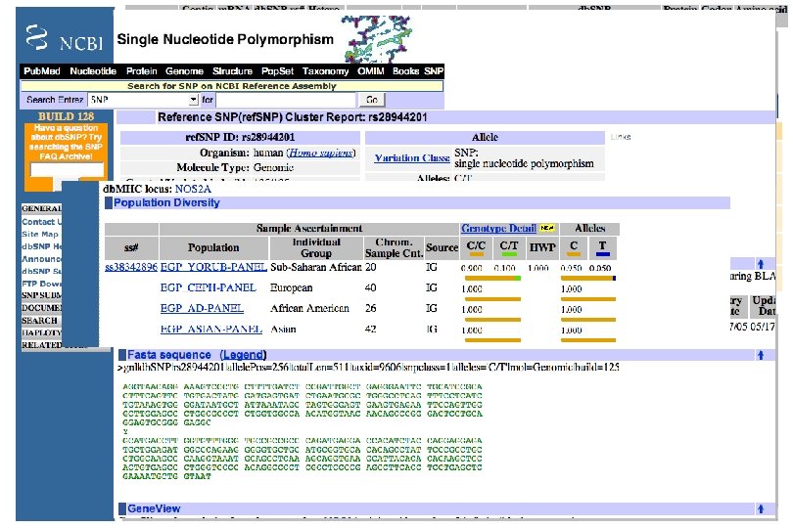
Task: Open the Contact Us sidebar link
Action: [41, 222]
